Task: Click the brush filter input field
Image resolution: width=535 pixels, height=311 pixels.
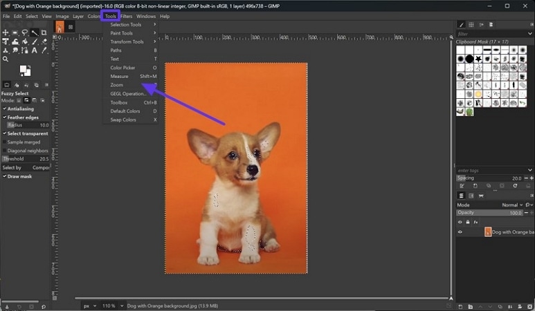Action: (x=491, y=34)
